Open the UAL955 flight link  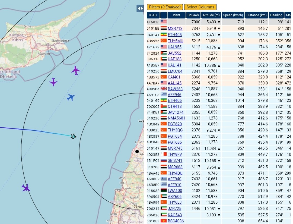click(174, 47)
